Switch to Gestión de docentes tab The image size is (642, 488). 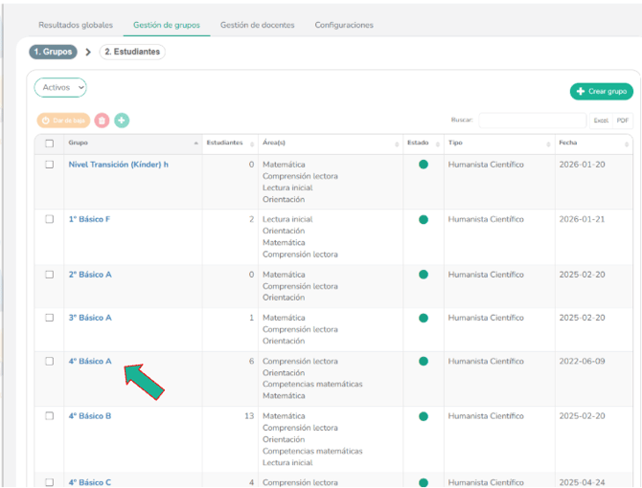tap(257, 25)
